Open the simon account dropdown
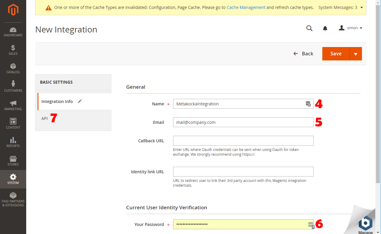The width and height of the screenshot is (381, 234). [x=351, y=28]
